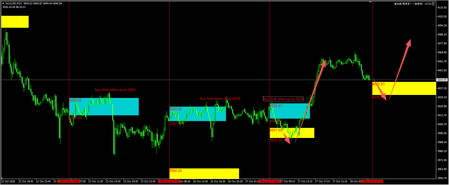Viewport: 449px width, 185px height.
Task: Click the expert advisor name ending v4.31
Action: (412, 4)
